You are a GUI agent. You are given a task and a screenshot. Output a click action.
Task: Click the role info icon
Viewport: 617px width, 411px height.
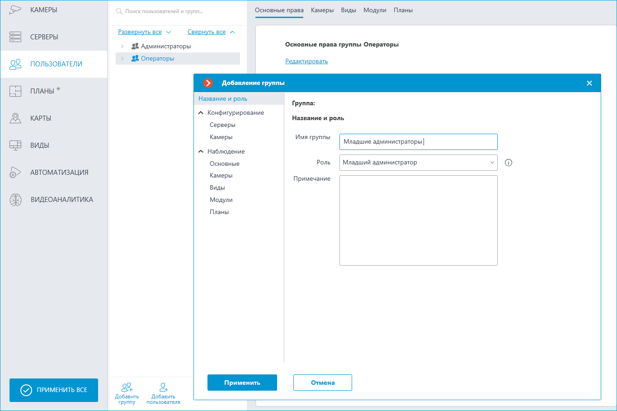(x=509, y=163)
